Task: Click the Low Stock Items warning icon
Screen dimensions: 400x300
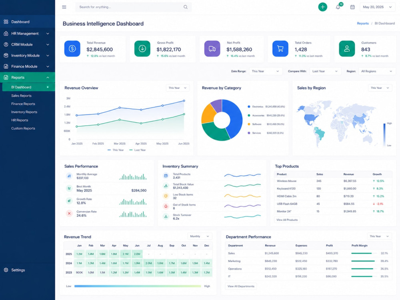Action: (166, 196)
